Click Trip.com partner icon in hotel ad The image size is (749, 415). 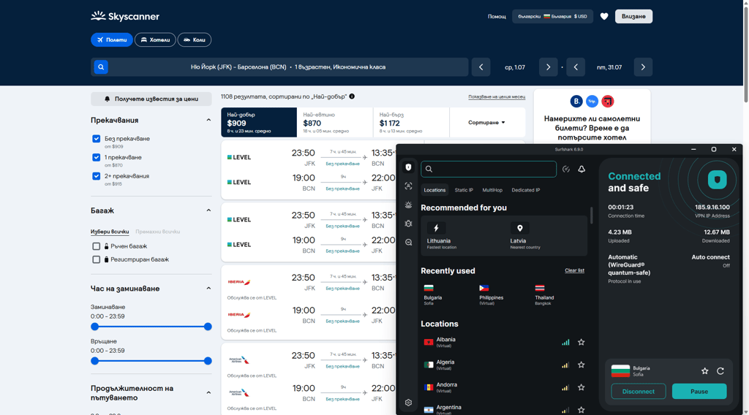coord(592,101)
